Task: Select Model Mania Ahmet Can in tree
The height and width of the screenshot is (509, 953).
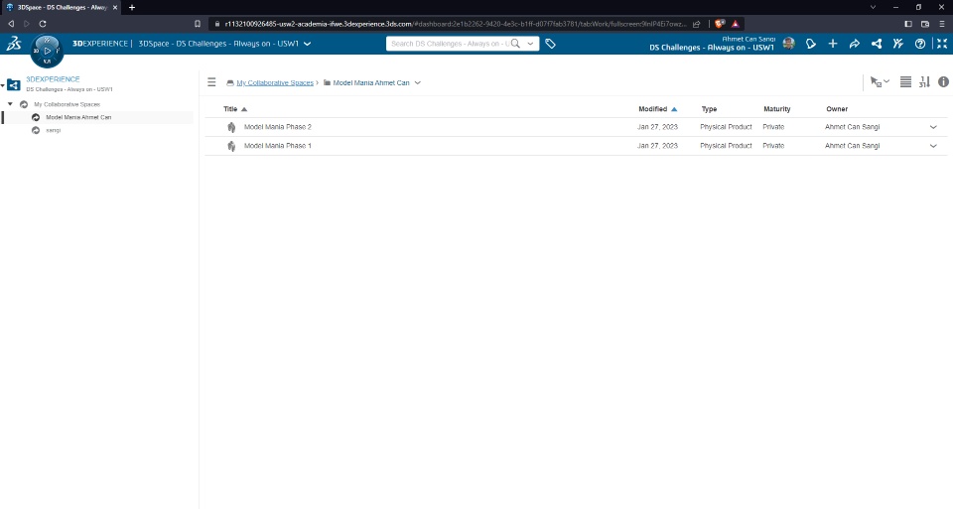Action: pos(78,117)
